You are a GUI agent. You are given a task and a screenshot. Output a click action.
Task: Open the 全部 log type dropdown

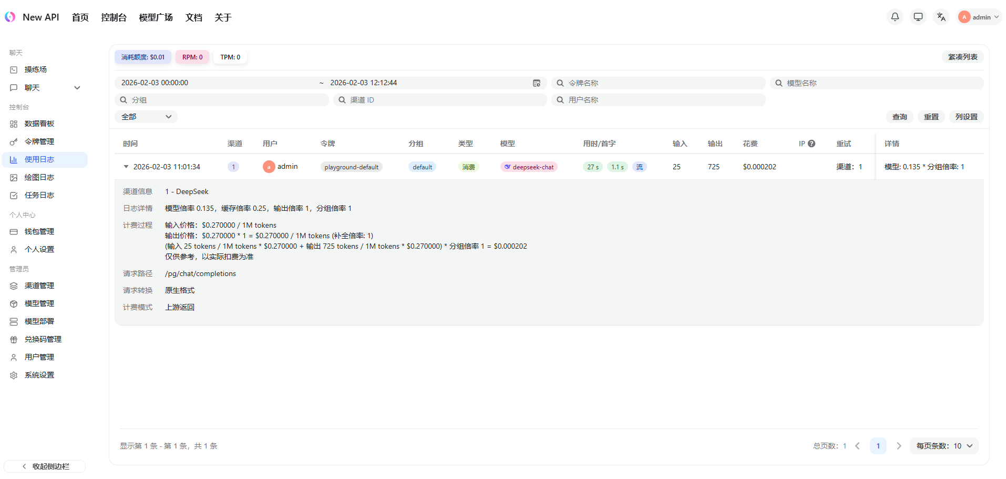(146, 117)
